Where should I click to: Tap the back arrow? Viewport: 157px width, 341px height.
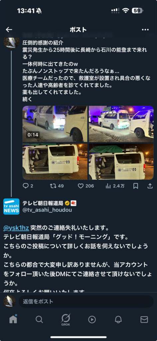point(9,30)
